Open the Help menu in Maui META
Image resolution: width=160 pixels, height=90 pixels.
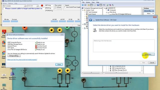(16, 3)
